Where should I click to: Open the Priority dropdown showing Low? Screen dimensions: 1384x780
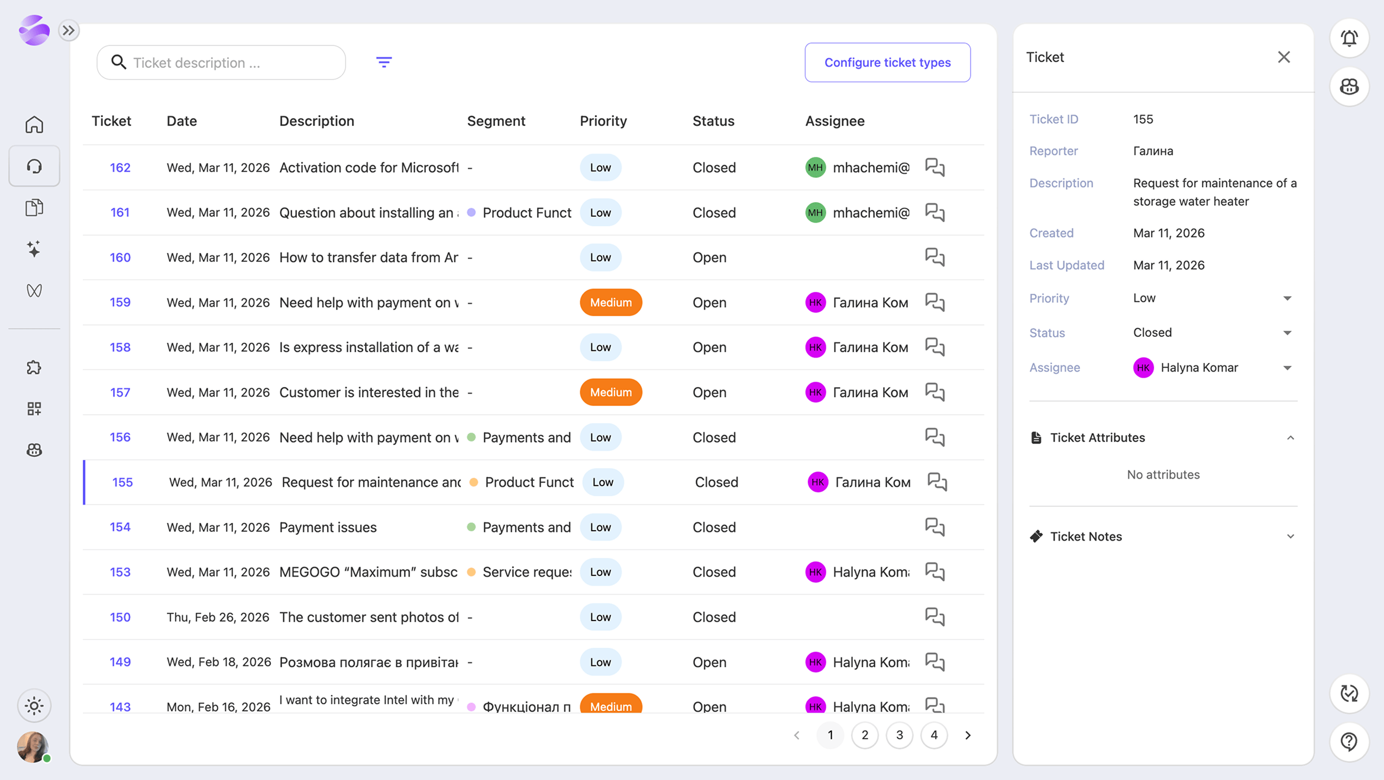1288,298
